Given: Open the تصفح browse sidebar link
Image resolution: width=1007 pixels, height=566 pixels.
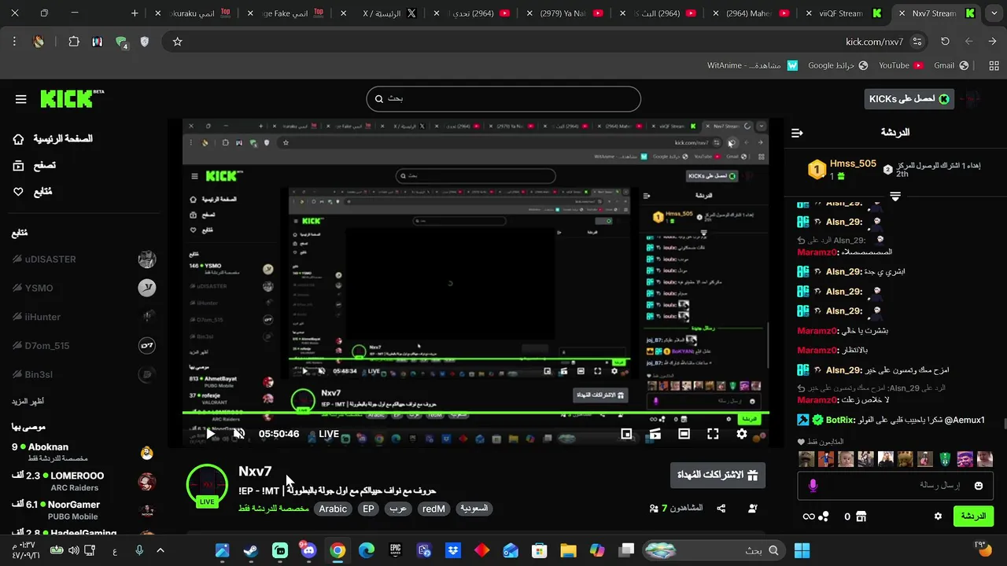Looking at the screenshot, I should click(x=35, y=165).
